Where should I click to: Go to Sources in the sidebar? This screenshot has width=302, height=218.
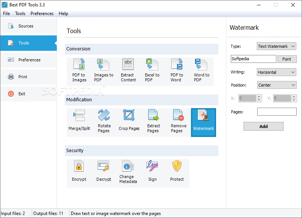[29, 26]
